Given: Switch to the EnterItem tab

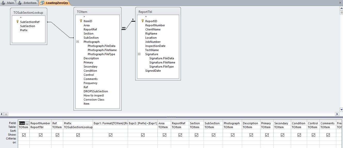Looking at the screenshot, I should point(28,3).
